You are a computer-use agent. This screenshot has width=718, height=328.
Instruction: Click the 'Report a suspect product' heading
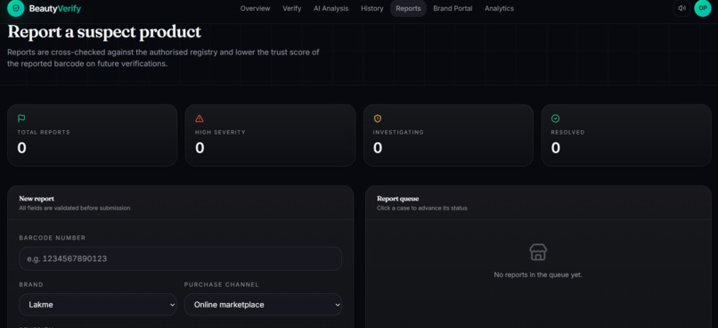click(x=104, y=32)
